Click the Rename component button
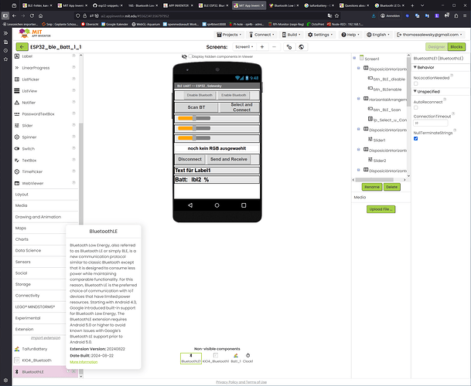This screenshot has width=471, height=386. point(372,187)
